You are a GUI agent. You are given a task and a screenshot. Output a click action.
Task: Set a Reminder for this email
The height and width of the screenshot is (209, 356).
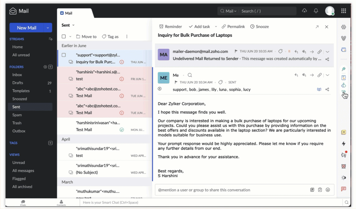coord(171,26)
